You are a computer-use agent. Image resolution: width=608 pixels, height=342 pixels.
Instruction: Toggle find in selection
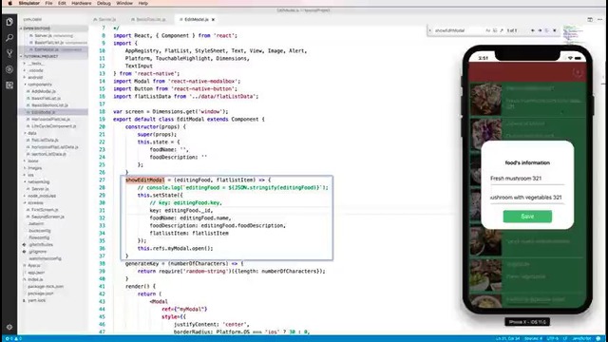(x=547, y=30)
